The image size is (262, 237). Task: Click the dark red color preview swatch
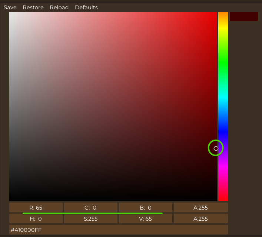[244, 16]
